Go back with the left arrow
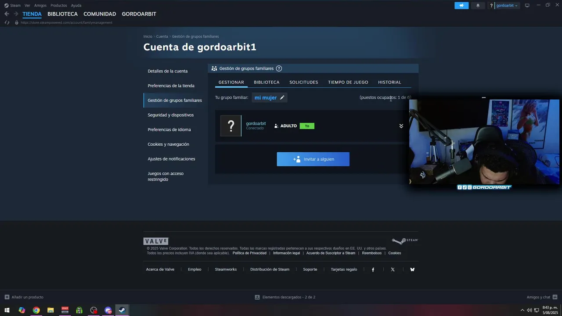 tap(7, 14)
